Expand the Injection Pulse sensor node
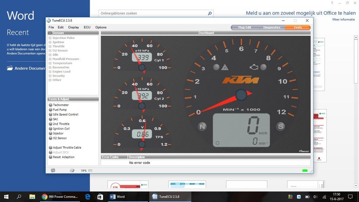Image resolution: width=359 pixels, height=202 pixels. point(50,38)
